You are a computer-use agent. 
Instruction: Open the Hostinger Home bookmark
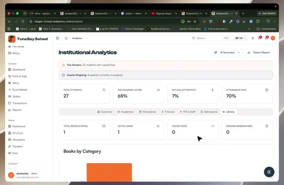point(132,29)
